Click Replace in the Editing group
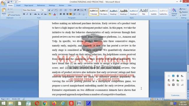This screenshot has width=189, height=106. [184, 12]
